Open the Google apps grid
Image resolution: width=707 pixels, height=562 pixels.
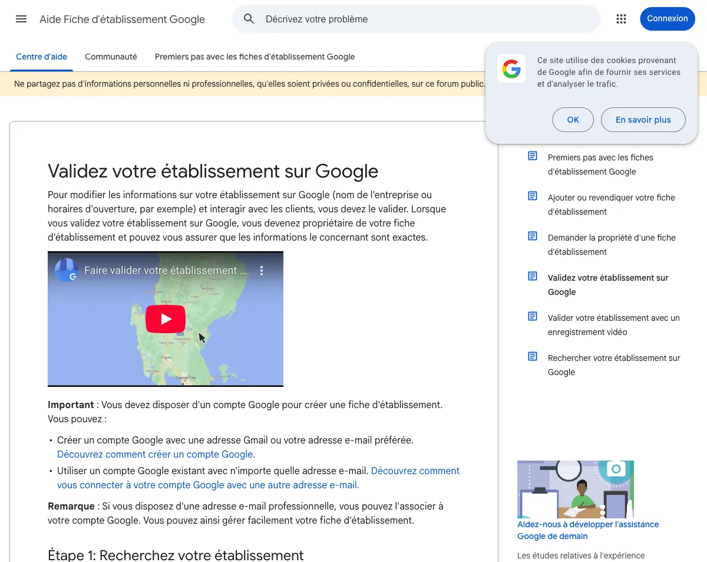pos(621,19)
